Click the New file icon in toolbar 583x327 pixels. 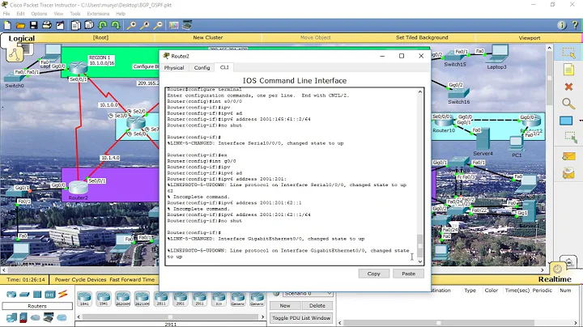point(7,25)
